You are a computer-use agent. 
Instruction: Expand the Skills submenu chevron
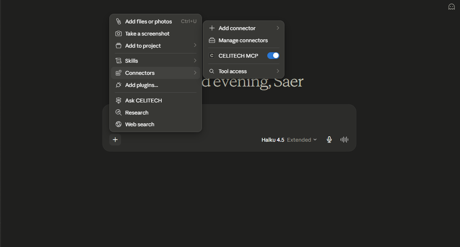pyautogui.click(x=195, y=60)
